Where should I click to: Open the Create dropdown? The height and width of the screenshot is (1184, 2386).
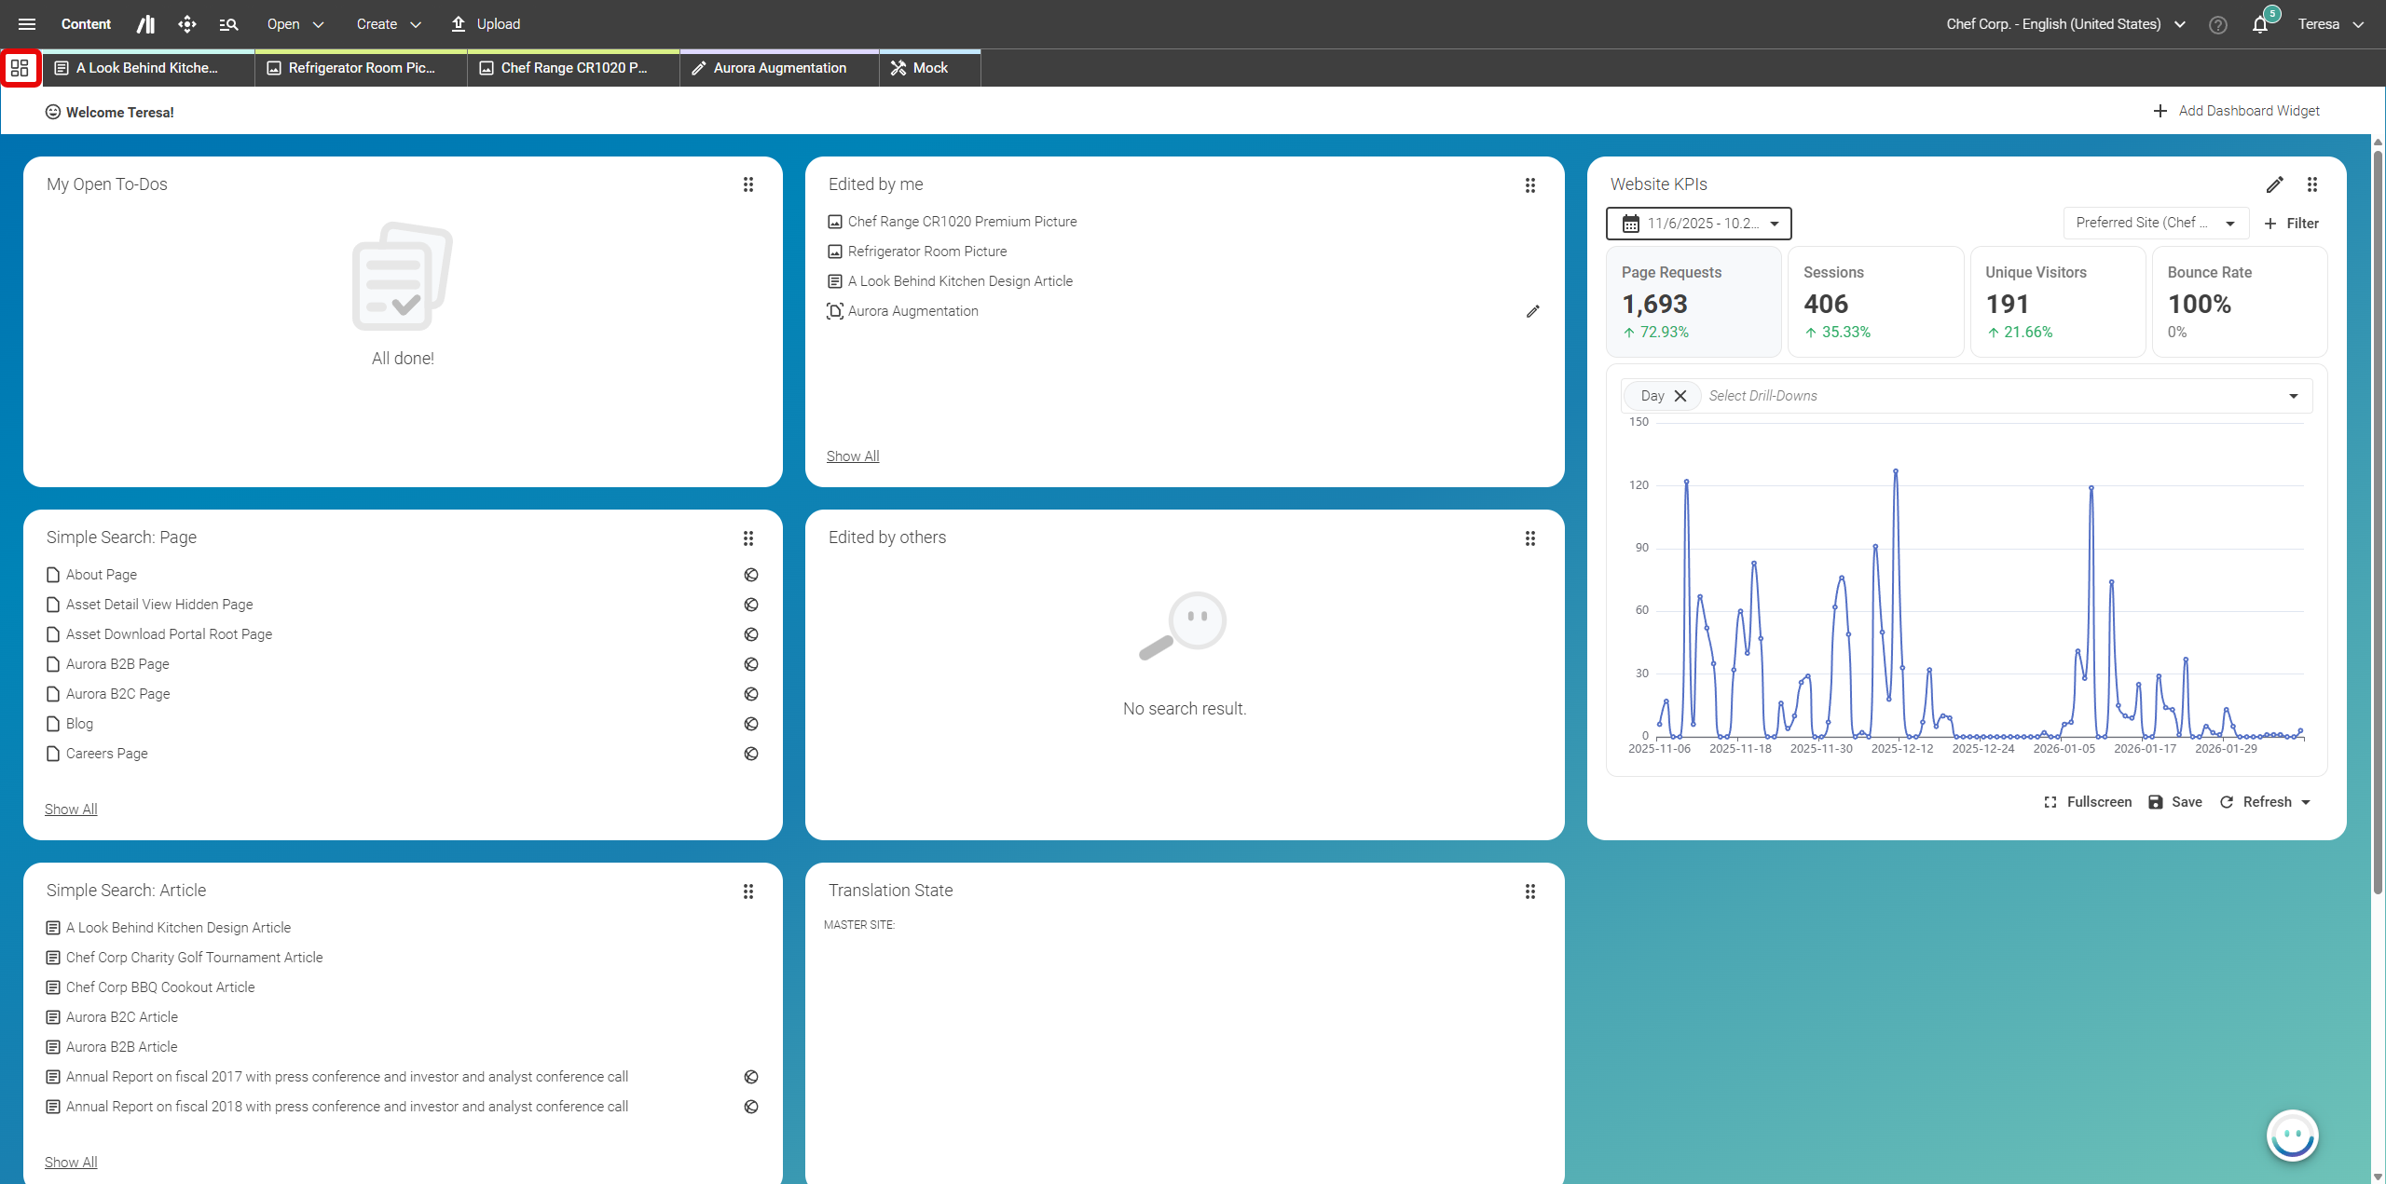pyautogui.click(x=388, y=23)
